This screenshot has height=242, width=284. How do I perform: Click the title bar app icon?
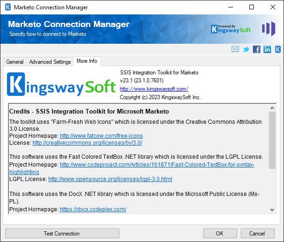8,7
